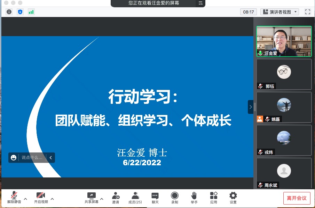The height and width of the screenshot is (208, 315).
Task: Click 您正在观看汪金爱的屏幕 banner text
Action: (154, 3)
